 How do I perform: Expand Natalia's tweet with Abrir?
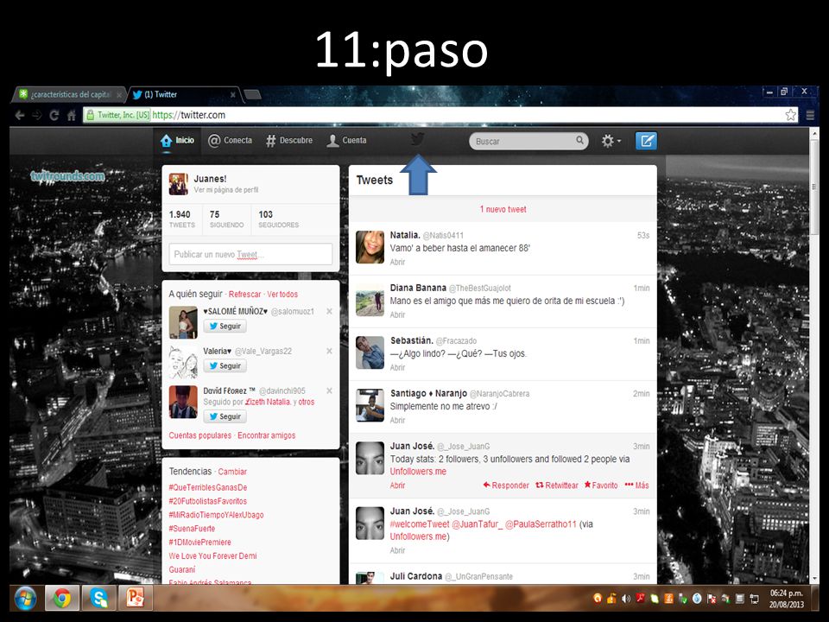tap(397, 262)
